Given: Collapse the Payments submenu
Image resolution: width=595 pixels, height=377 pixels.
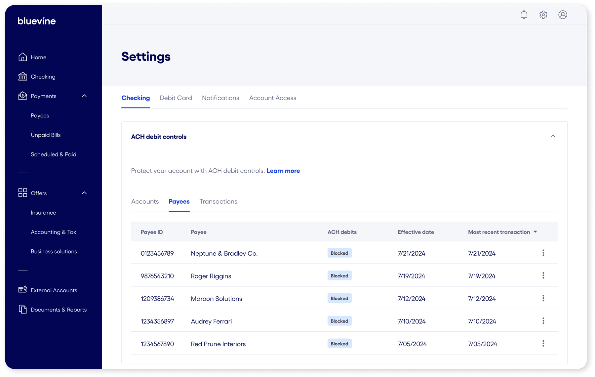Looking at the screenshot, I should (x=84, y=96).
